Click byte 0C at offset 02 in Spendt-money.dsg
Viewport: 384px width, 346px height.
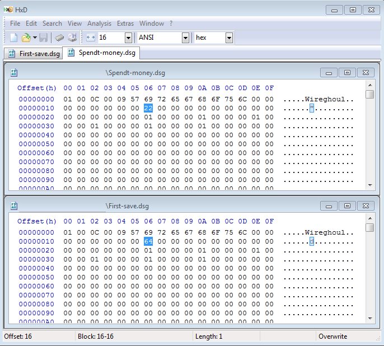pos(95,99)
